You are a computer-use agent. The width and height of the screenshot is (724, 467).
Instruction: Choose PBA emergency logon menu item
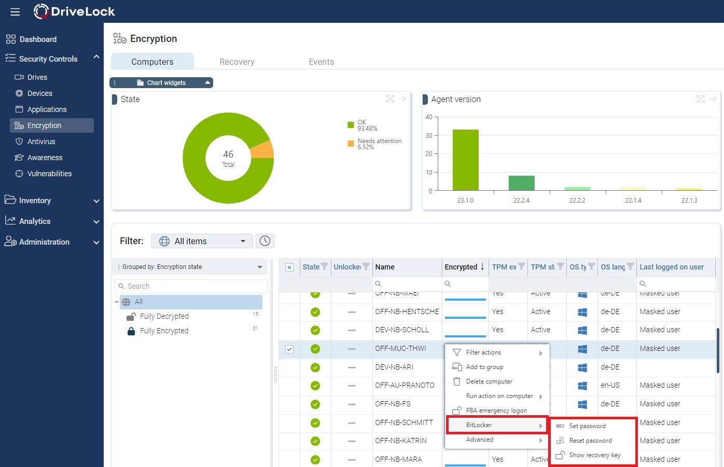pos(497,411)
